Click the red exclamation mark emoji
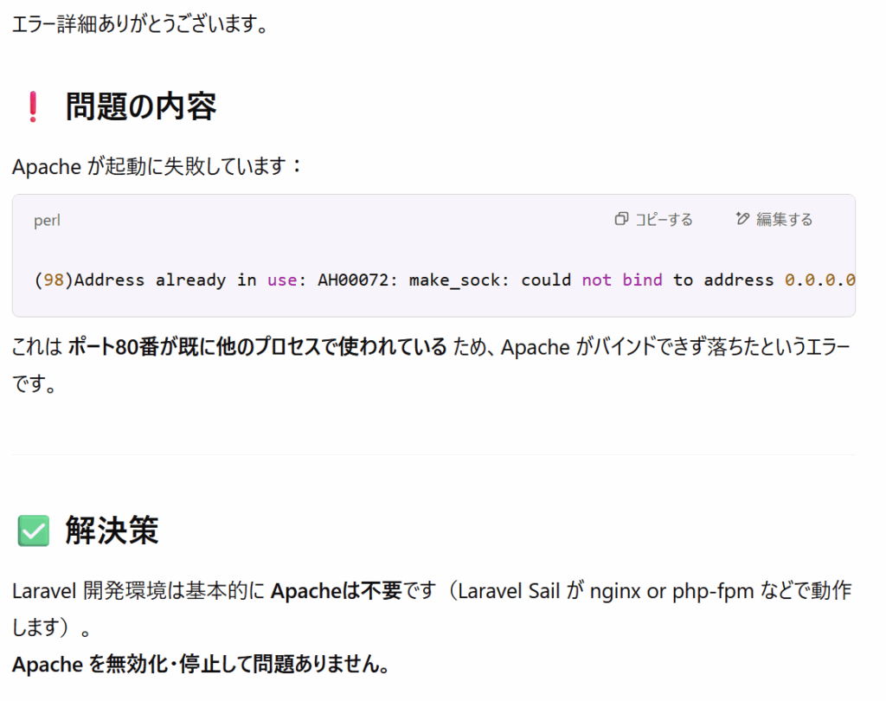Viewport: 886px width, 701px height. [x=33, y=106]
